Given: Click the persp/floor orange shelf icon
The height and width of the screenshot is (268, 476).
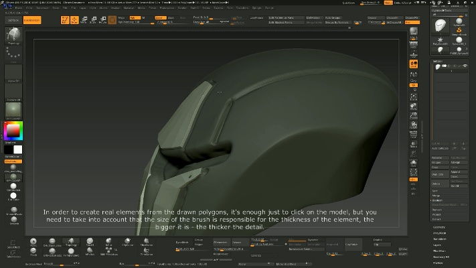Looking at the screenshot, I should [414, 64].
